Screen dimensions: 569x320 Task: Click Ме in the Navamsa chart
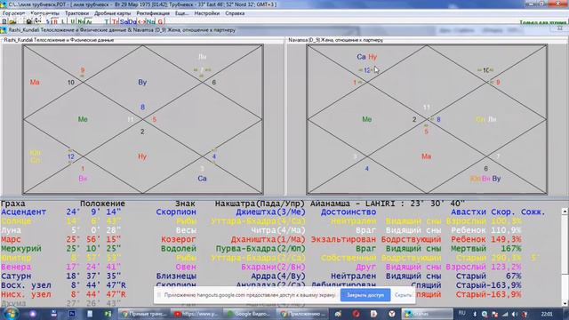[367, 119]
